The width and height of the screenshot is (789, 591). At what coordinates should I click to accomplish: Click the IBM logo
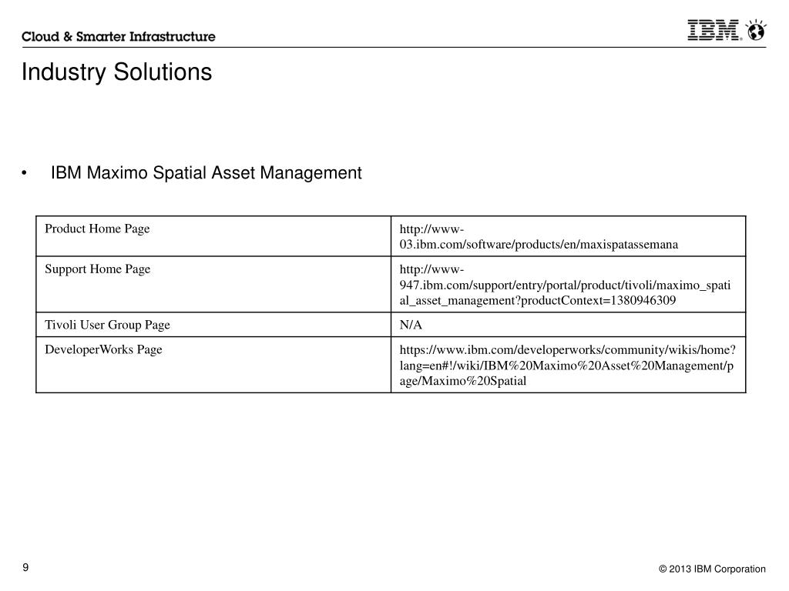[x=714, y=30]
